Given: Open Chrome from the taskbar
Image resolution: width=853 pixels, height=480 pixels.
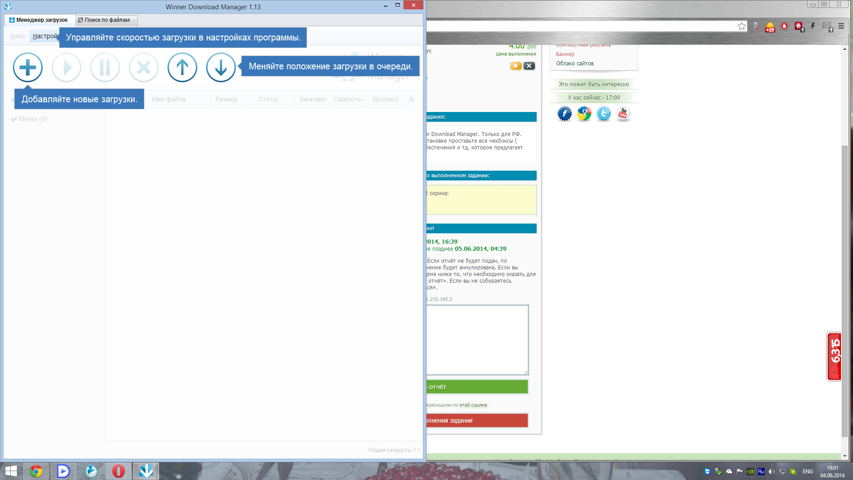Looking at the screenshot, I should tap(36, 471).
